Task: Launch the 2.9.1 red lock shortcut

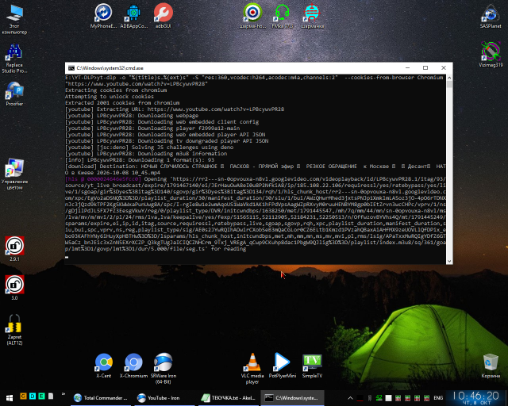Action: pos(14,249)
